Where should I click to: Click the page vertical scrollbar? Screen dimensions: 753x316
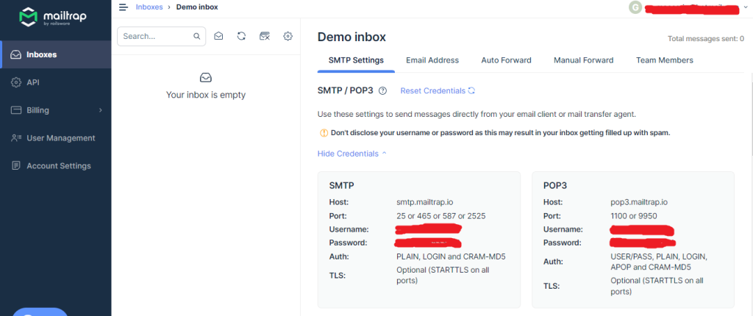pos(751,115)
